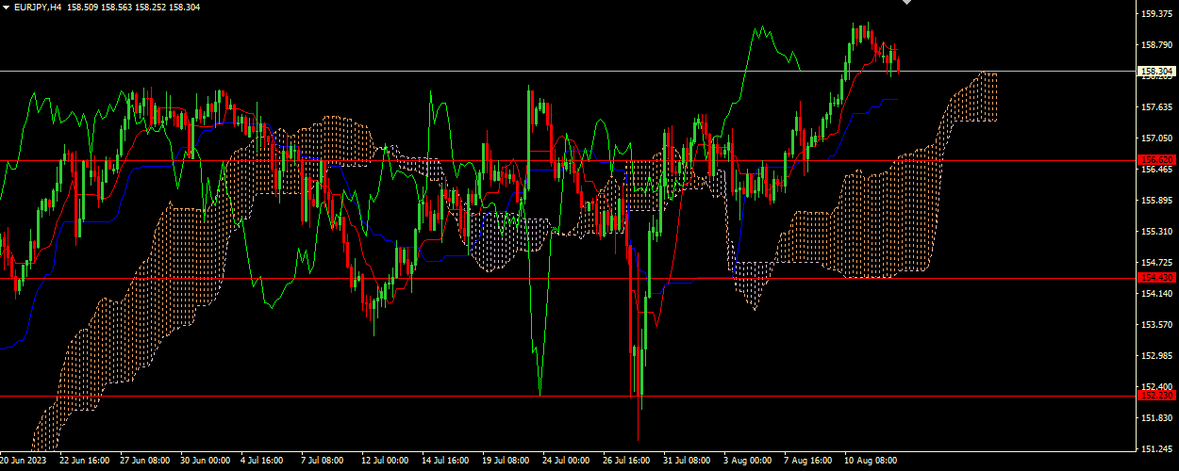The height and width of the screenshot is (471, 1179).
Task: Click the 152.985 price scale value
Action: 1157,355
